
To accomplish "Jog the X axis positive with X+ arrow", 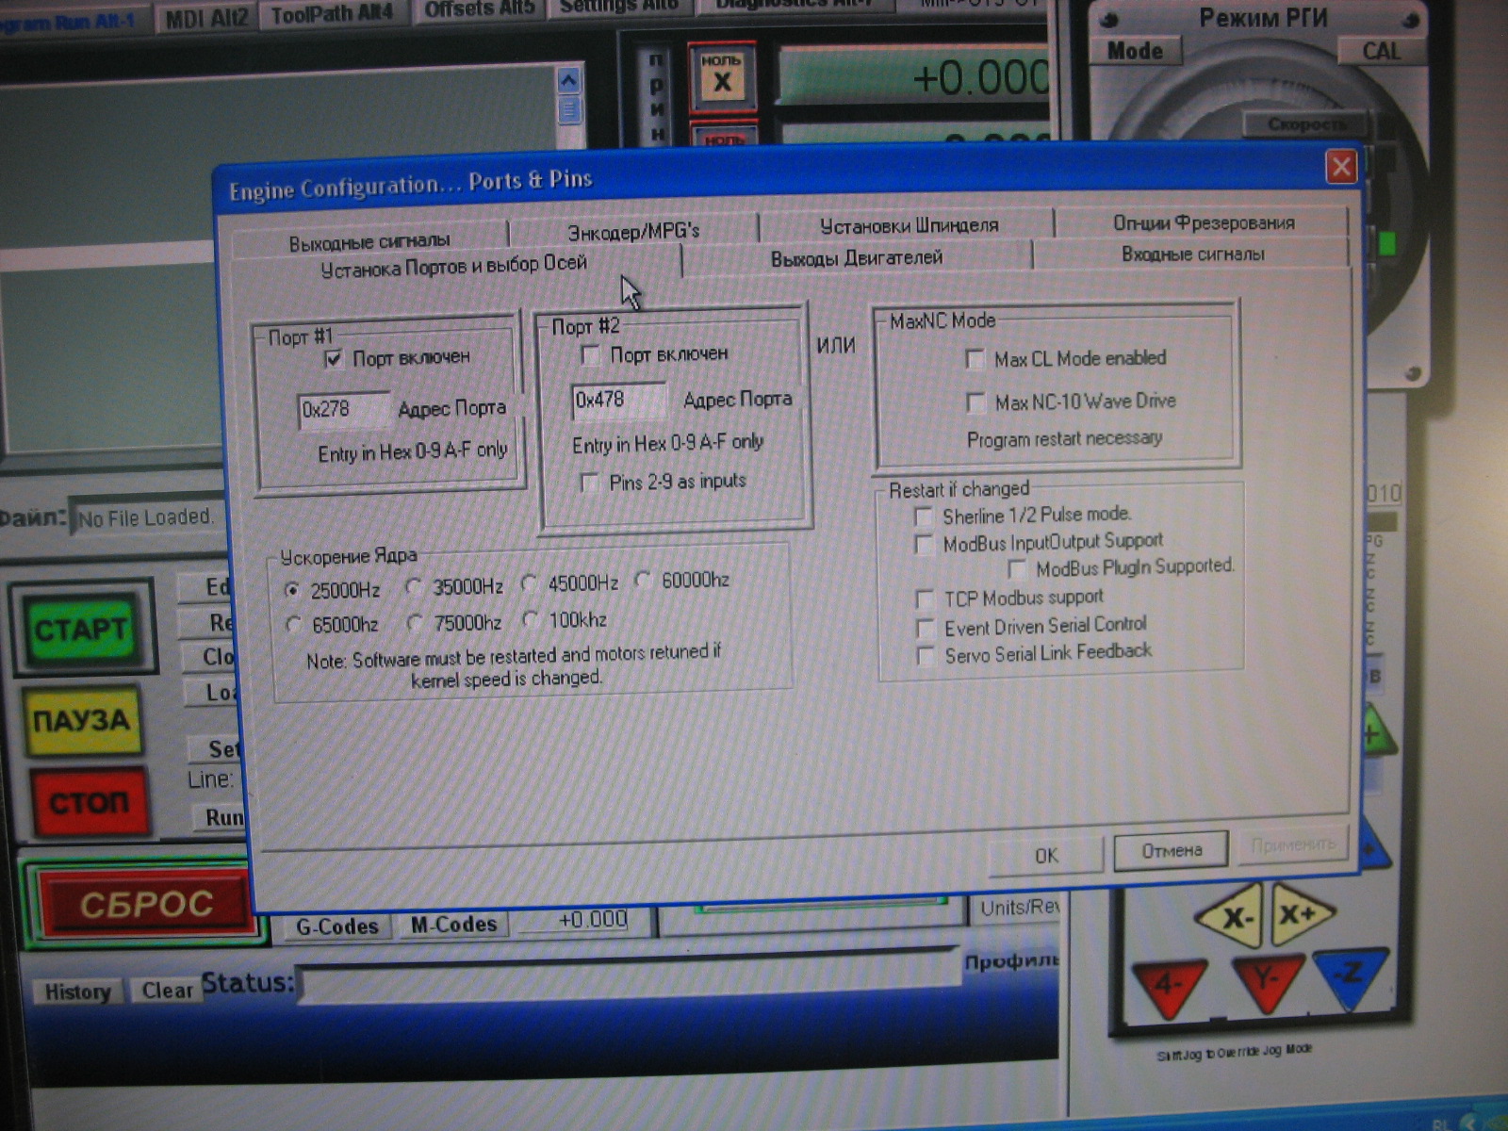I will pos(1303,914).
